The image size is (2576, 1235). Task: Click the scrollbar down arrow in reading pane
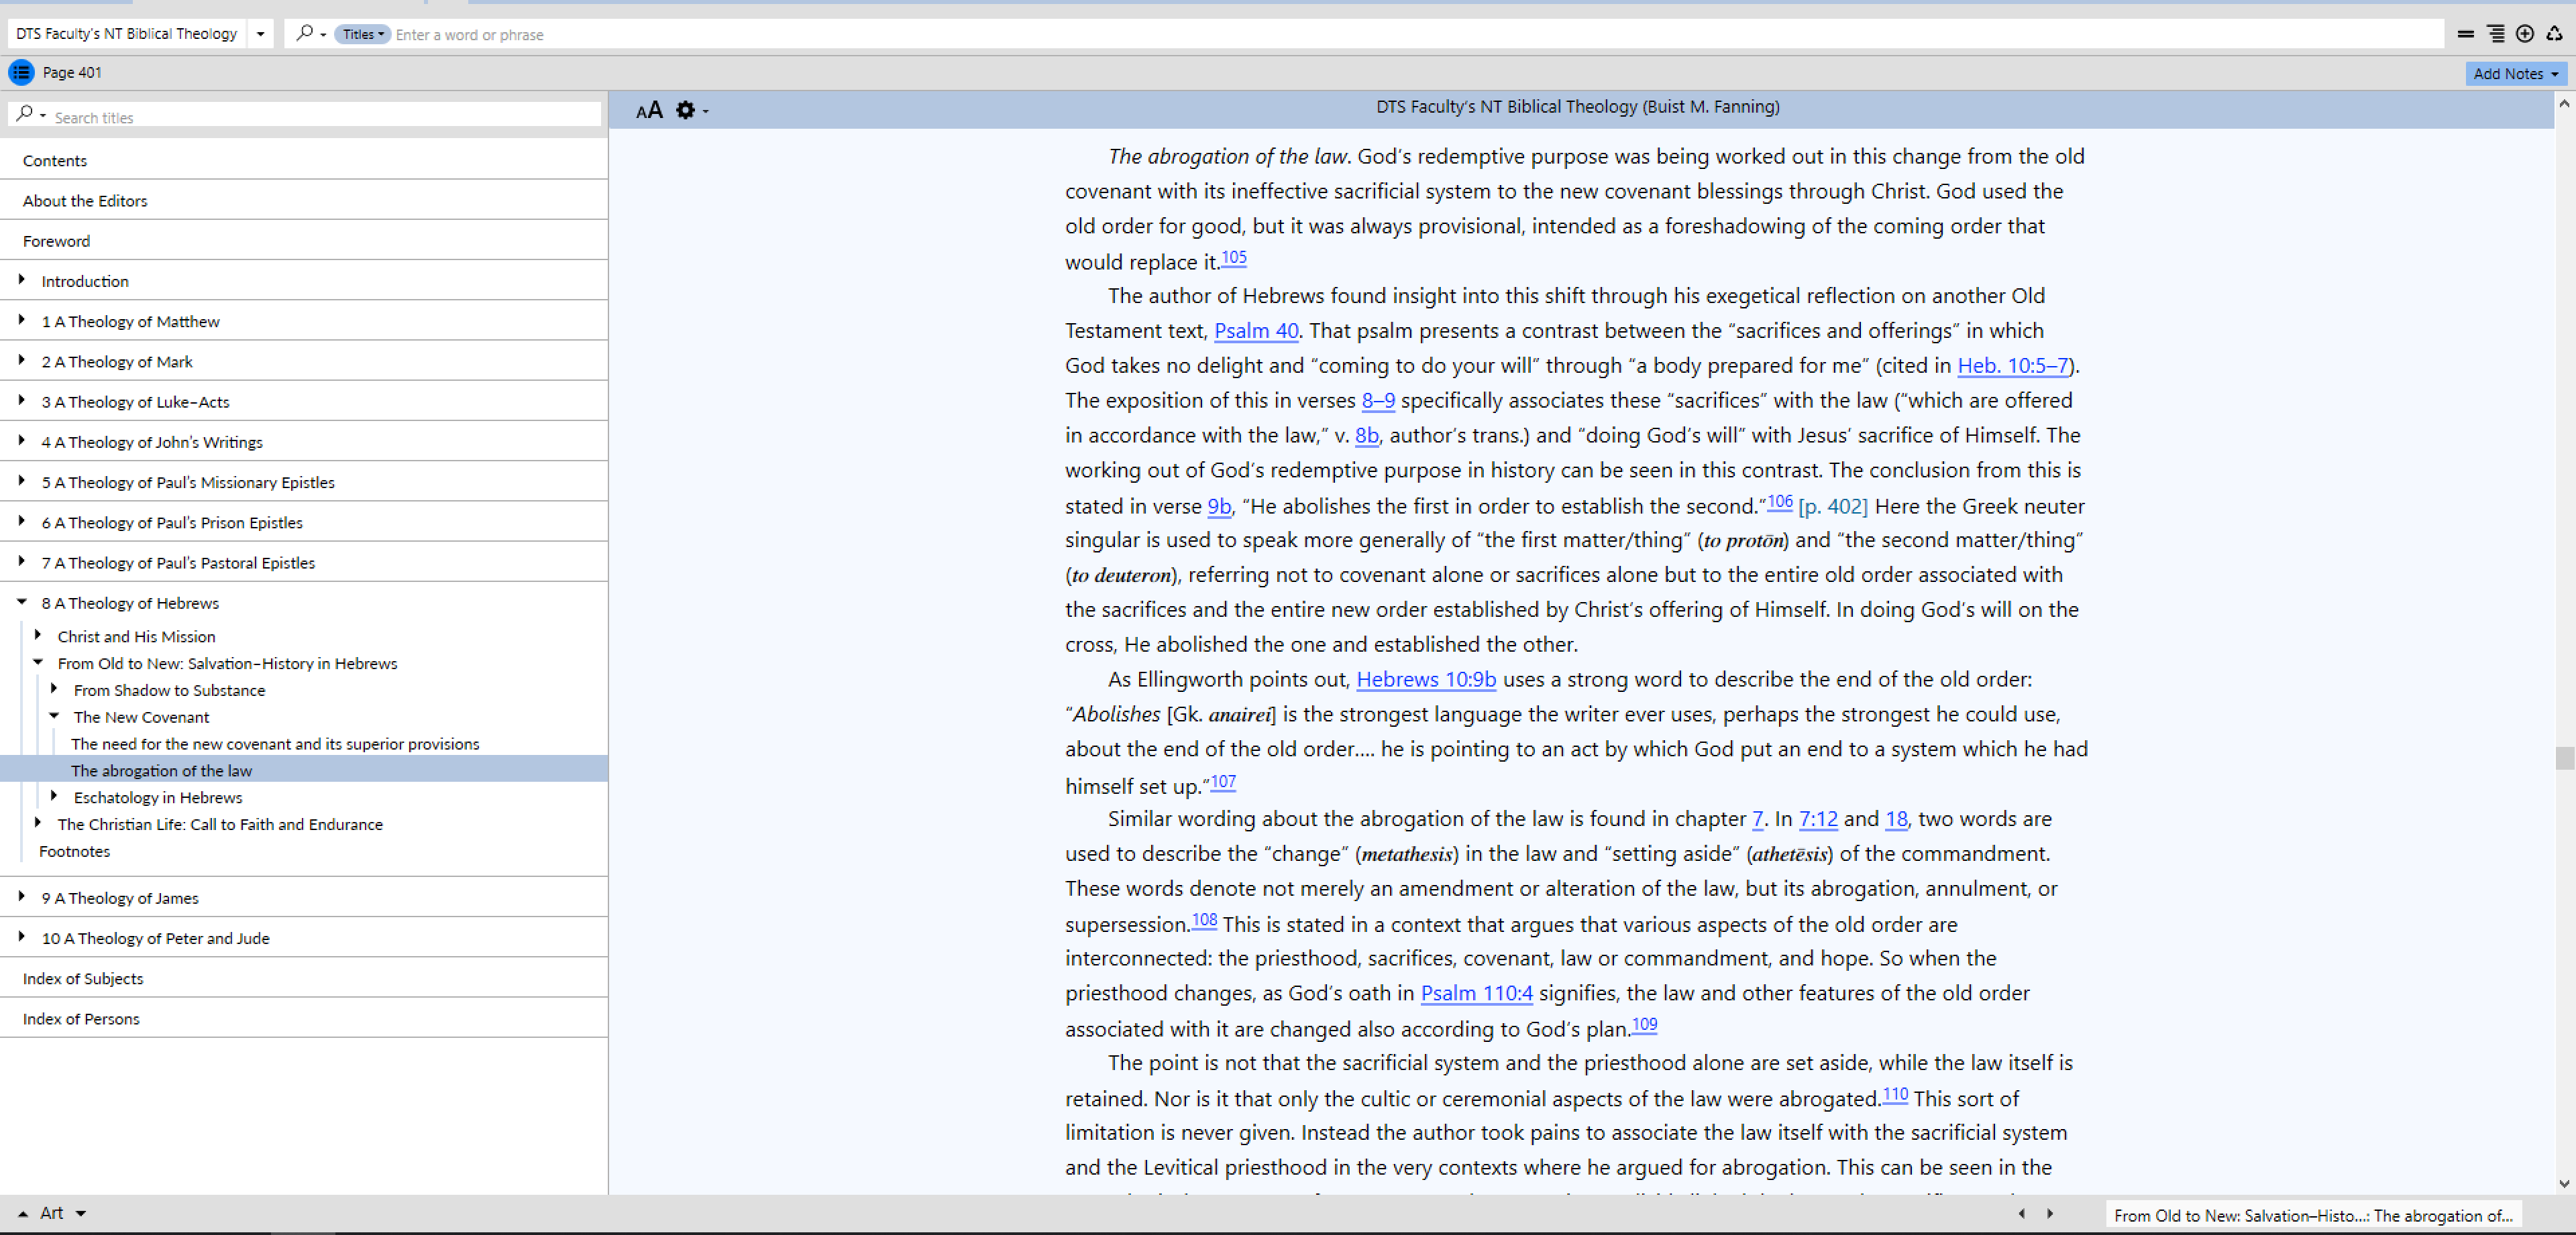(2564, 1183)
